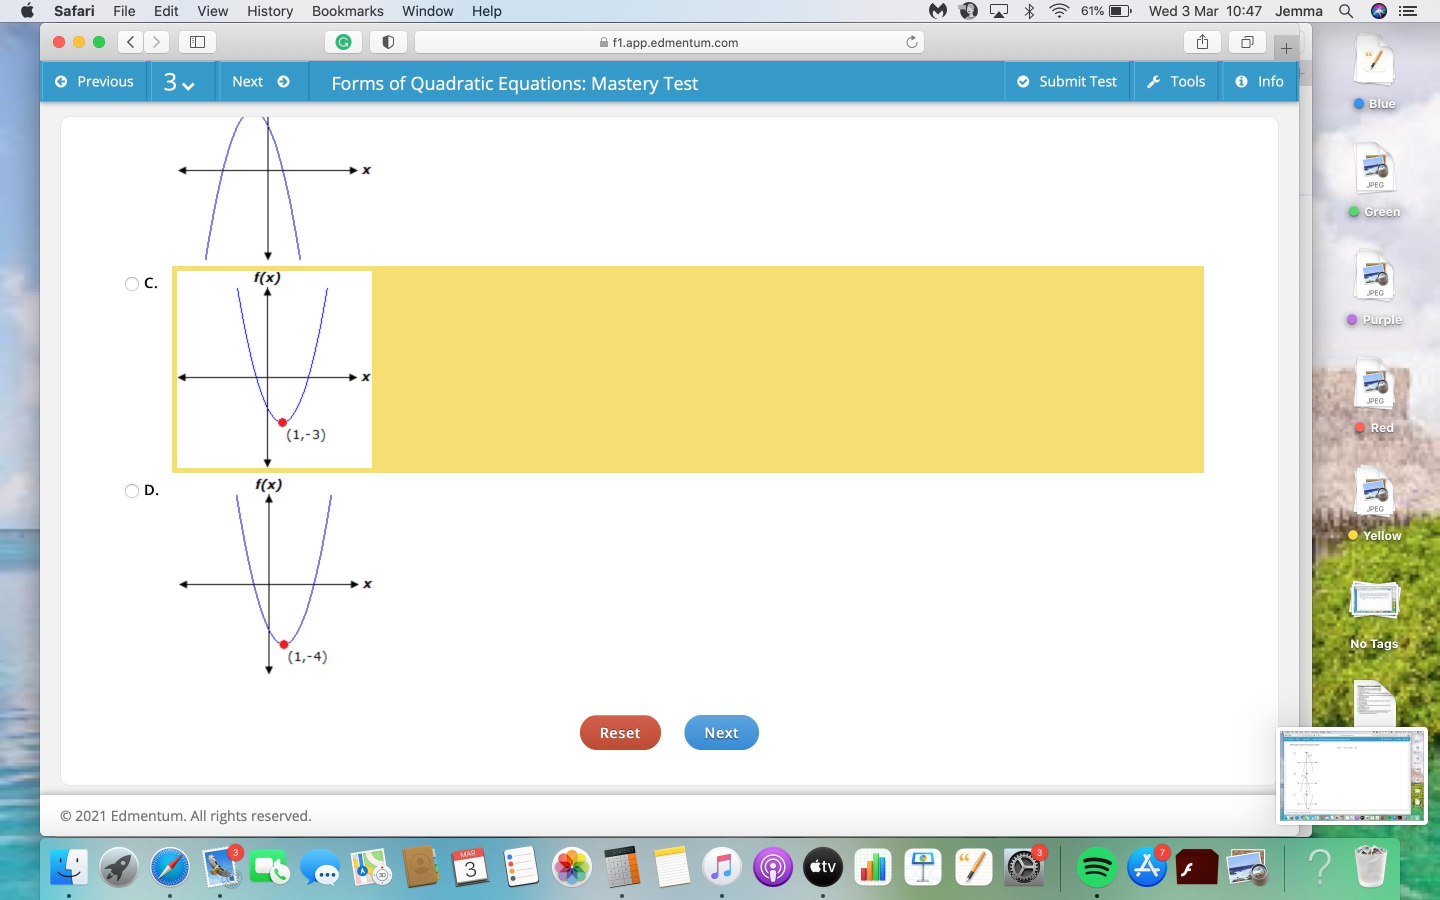
Task: Select answer option C radio button
Action: pyautogui.click(x=131, y=284)
